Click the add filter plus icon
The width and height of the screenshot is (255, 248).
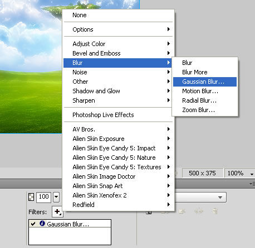pyautogui.click(x=58, y=211)
